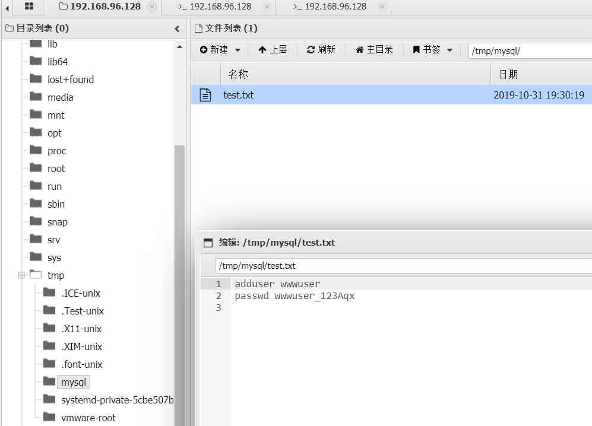Click the editor window title icon
This screenshot has height=426, width=592.
point(208,243)
